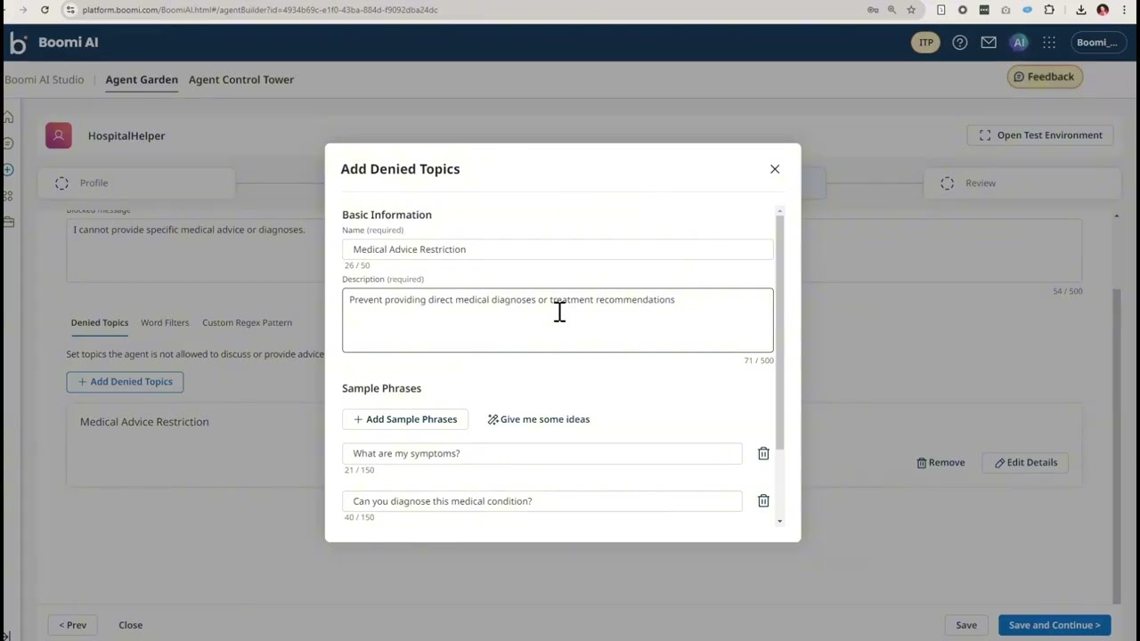Click the Feedback button

click(1043, 77)
